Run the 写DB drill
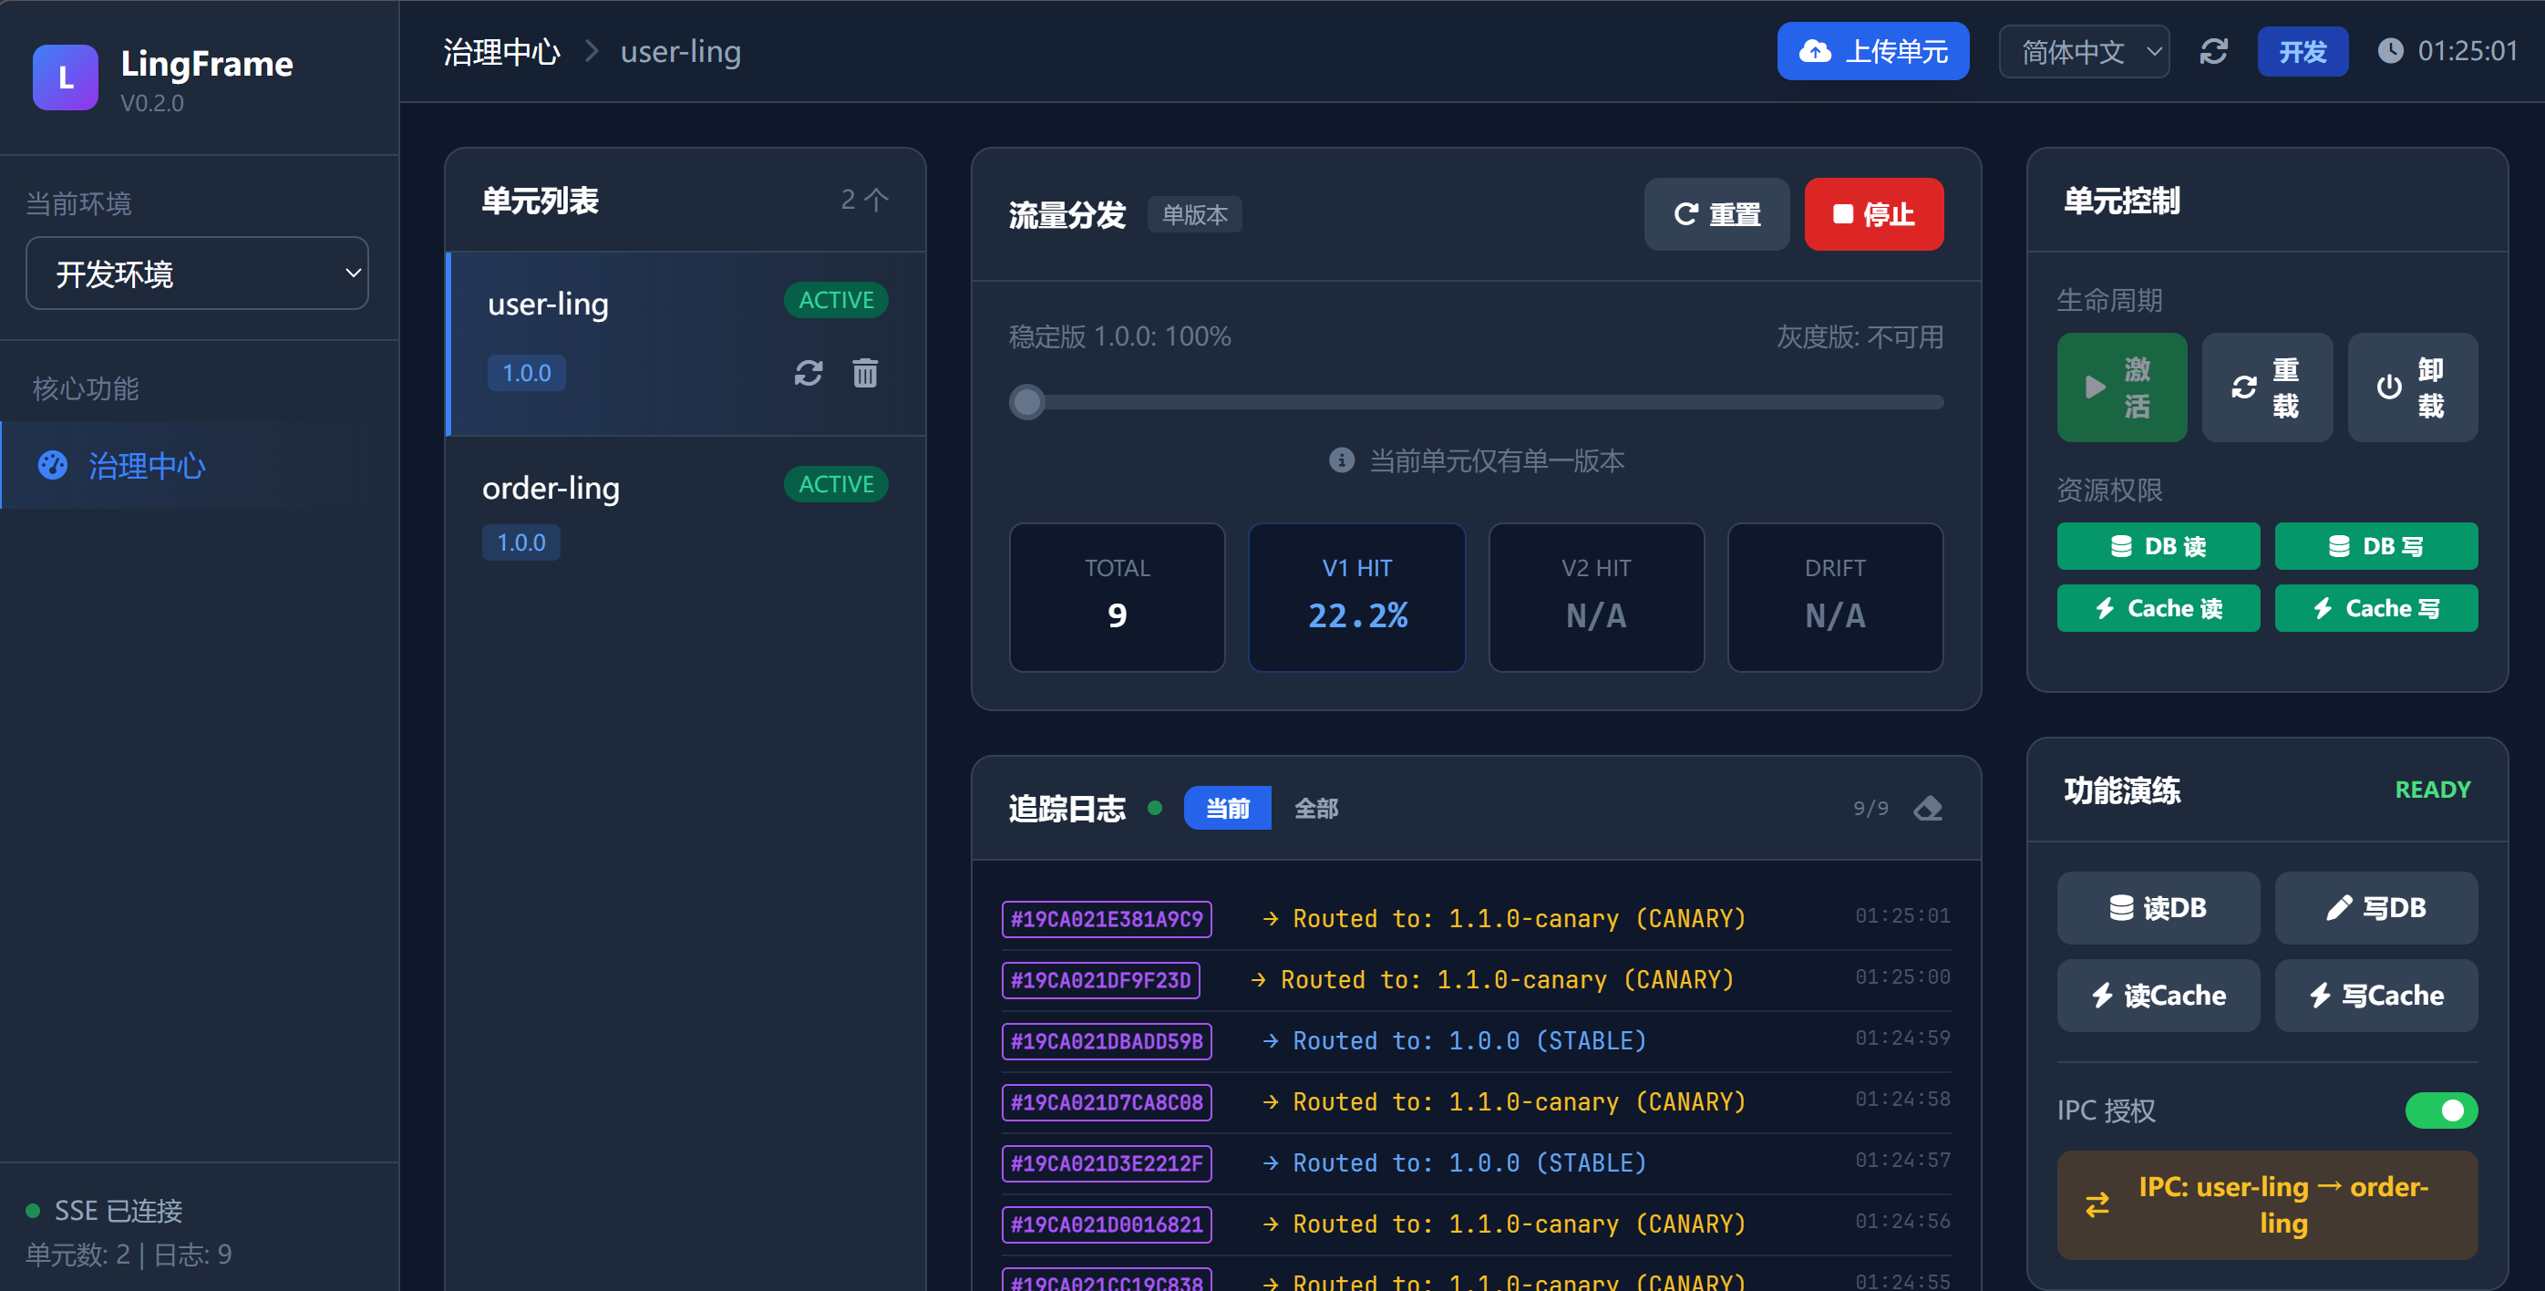 pyautogui.click(x=2375, y=907)
